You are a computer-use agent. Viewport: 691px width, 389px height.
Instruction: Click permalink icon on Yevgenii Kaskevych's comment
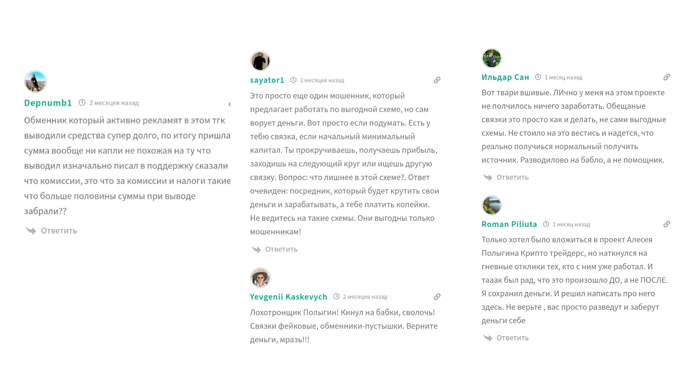437,297
